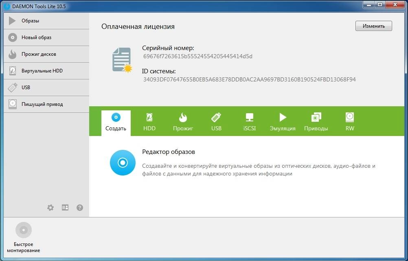
Task: Switch to the HDD tab
Action: (x=149, y=122)
